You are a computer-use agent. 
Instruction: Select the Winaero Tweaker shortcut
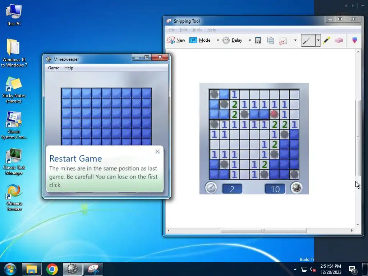(x=14, y=198)
